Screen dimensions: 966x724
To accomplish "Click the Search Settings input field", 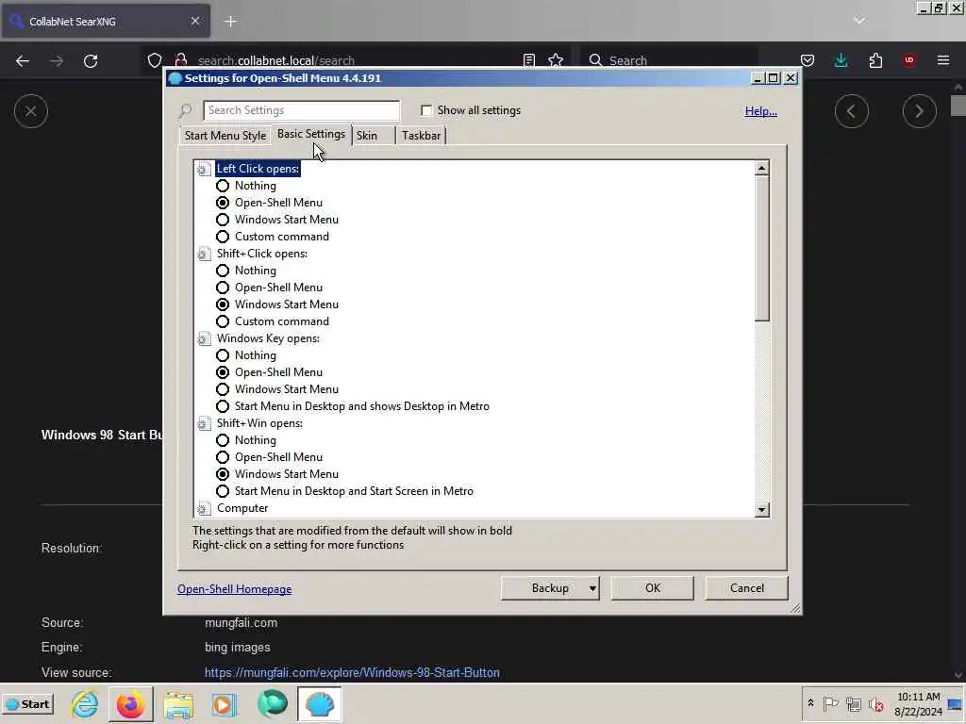I will [x=301, y=110].
